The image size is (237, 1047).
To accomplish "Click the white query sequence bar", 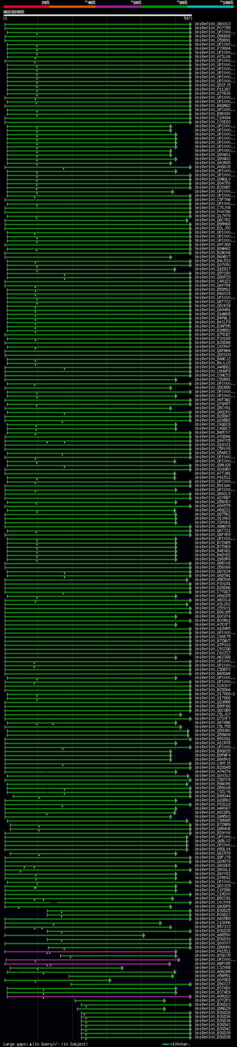I will pyautogui.click(x=98, y=15).
